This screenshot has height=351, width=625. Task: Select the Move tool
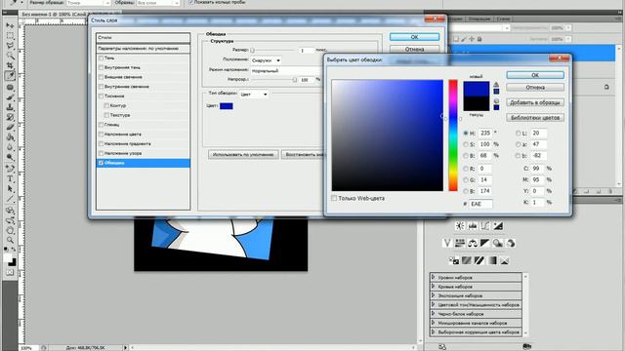[x=10, y=26]
